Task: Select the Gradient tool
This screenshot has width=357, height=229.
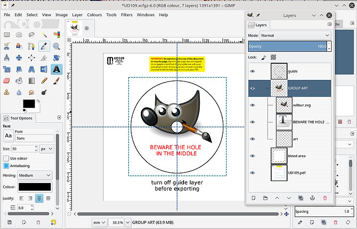Action: coord(32,80)
